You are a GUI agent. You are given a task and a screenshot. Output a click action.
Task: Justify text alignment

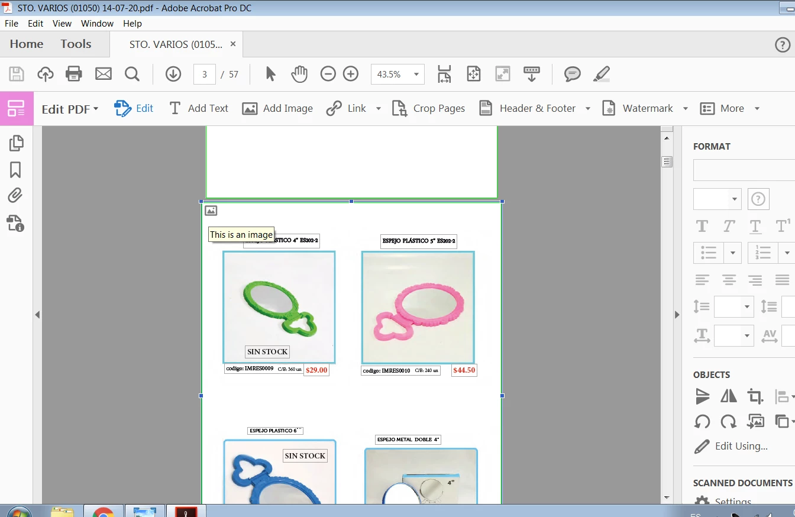coord(782,280)
